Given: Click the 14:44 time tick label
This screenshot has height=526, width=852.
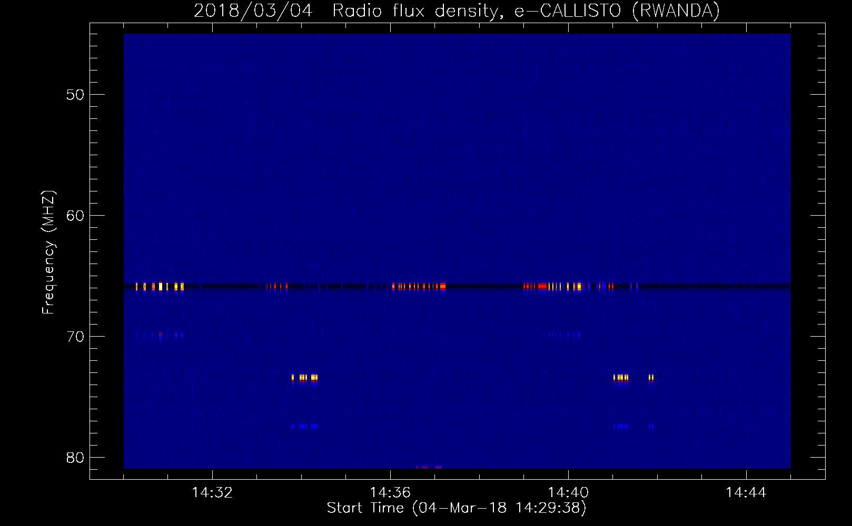Looking at the screenshot, I should [746, 493].
